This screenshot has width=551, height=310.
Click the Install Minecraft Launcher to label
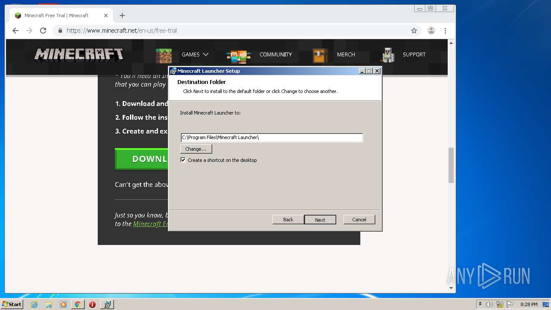tap(210, 113)
